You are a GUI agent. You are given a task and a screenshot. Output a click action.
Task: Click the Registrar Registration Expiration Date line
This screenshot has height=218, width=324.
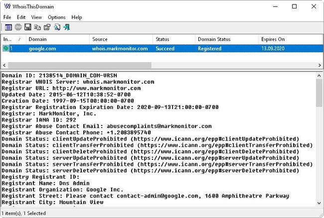[x=110, y=107]
